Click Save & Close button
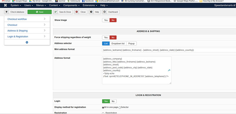The width and height of the screenshot is (236, 114). [x=63, y=12]
